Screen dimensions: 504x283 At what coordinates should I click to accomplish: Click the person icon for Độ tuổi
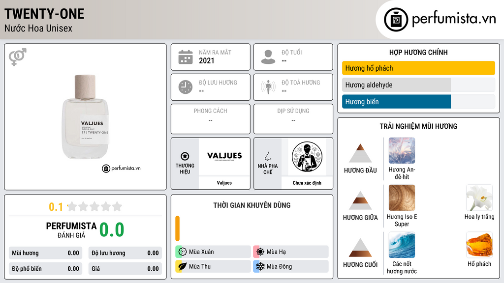tap(268, 57)
